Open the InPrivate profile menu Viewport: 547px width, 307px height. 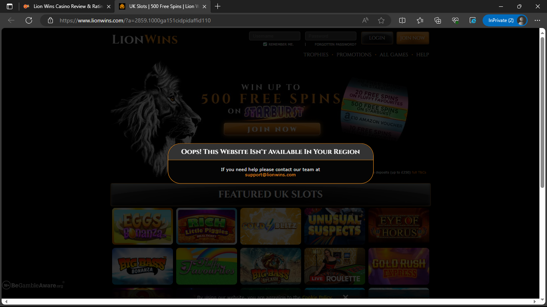(x=505, y=20)
